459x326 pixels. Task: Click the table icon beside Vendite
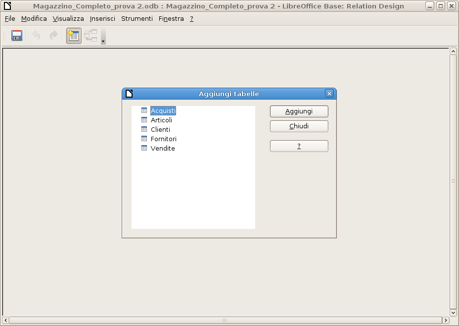click(144, 148)
